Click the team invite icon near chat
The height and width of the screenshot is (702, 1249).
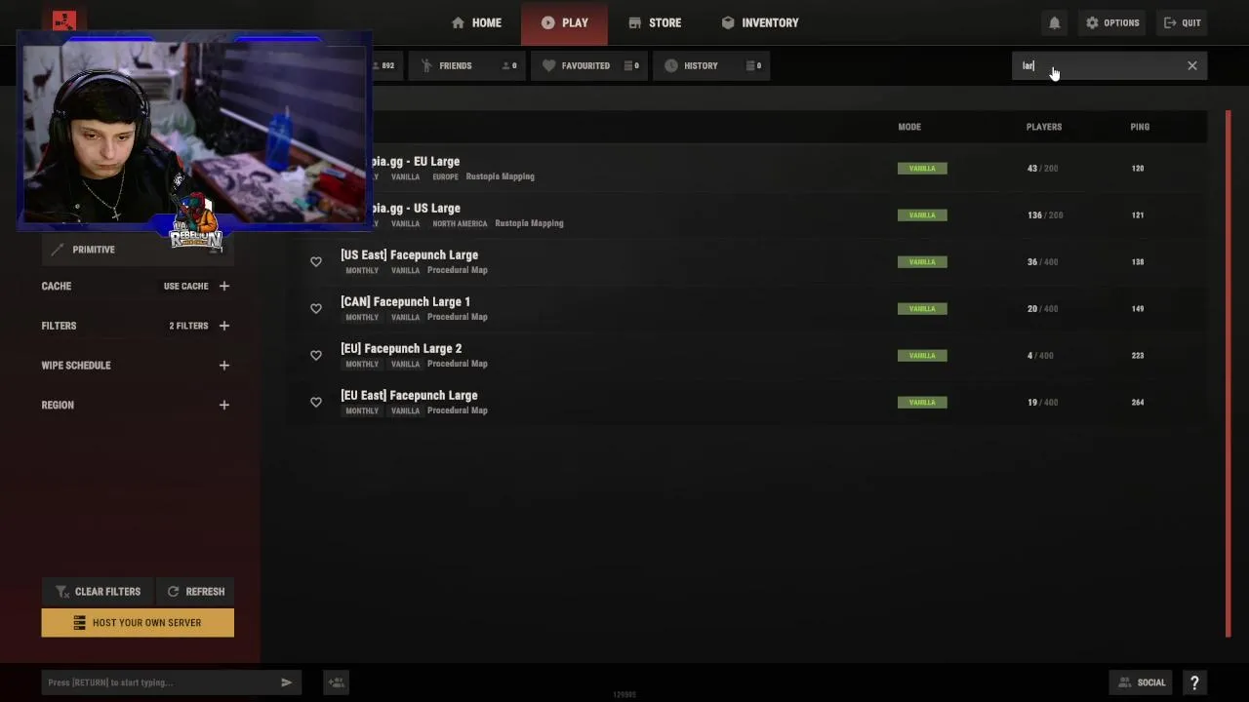coord(336,682)
